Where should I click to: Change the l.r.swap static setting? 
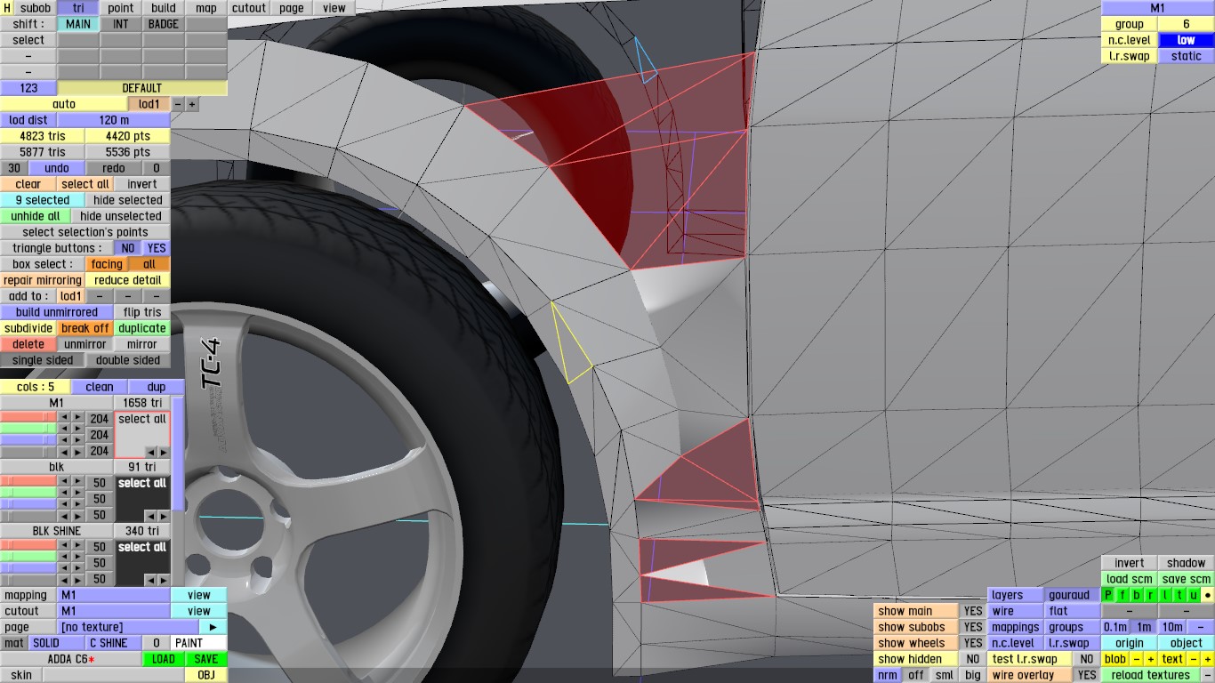pyautogui.click(x=1186, y=56)
